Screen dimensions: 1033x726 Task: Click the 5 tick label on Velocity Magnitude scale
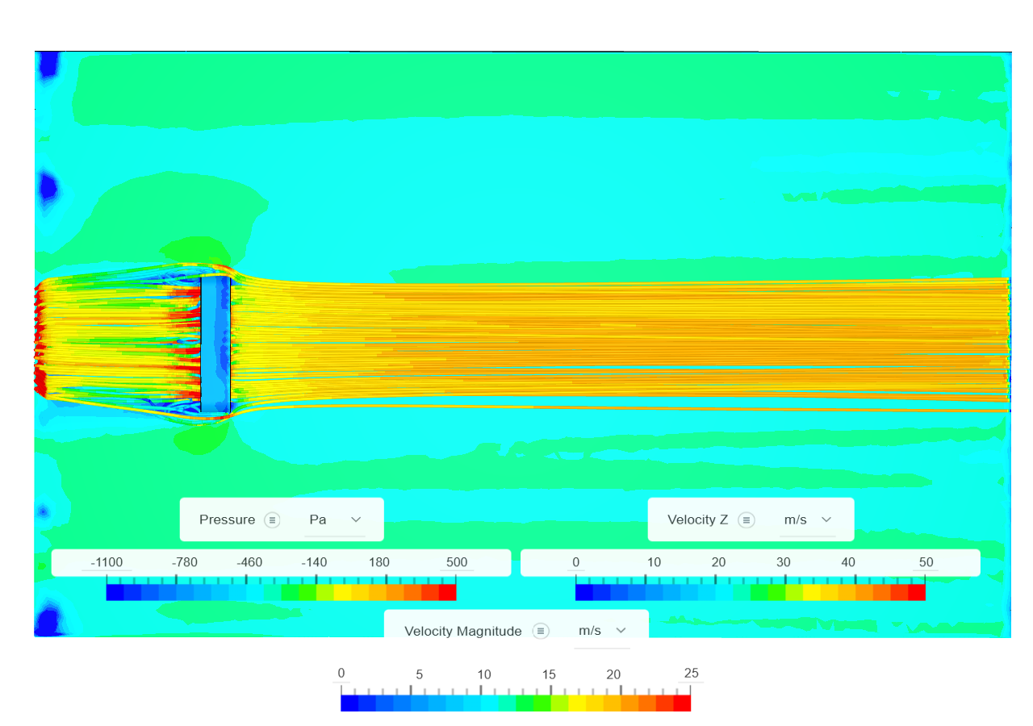[419, 674]
